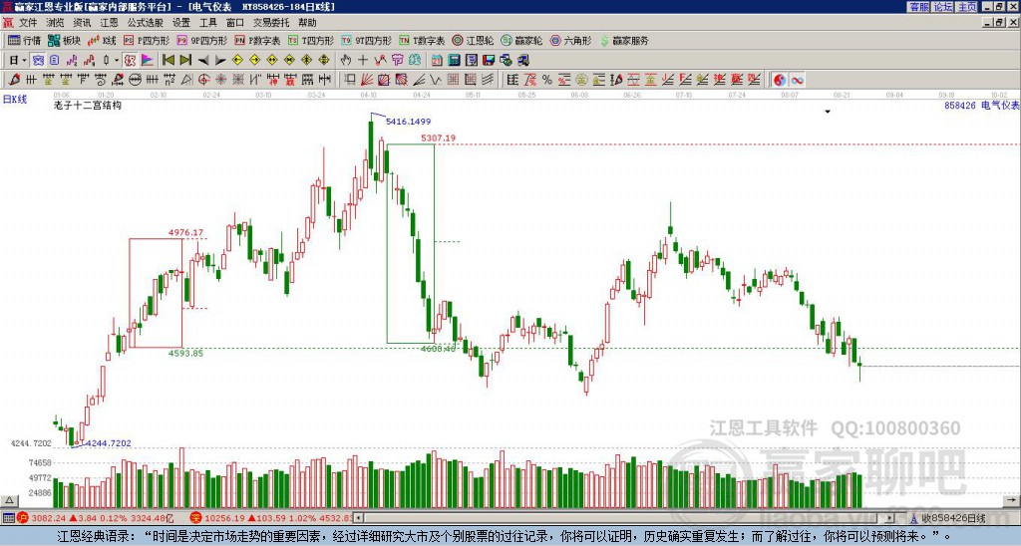1021x546 pixels.
Task: Click the 客服 link in title bar
Action: point(918,7)
